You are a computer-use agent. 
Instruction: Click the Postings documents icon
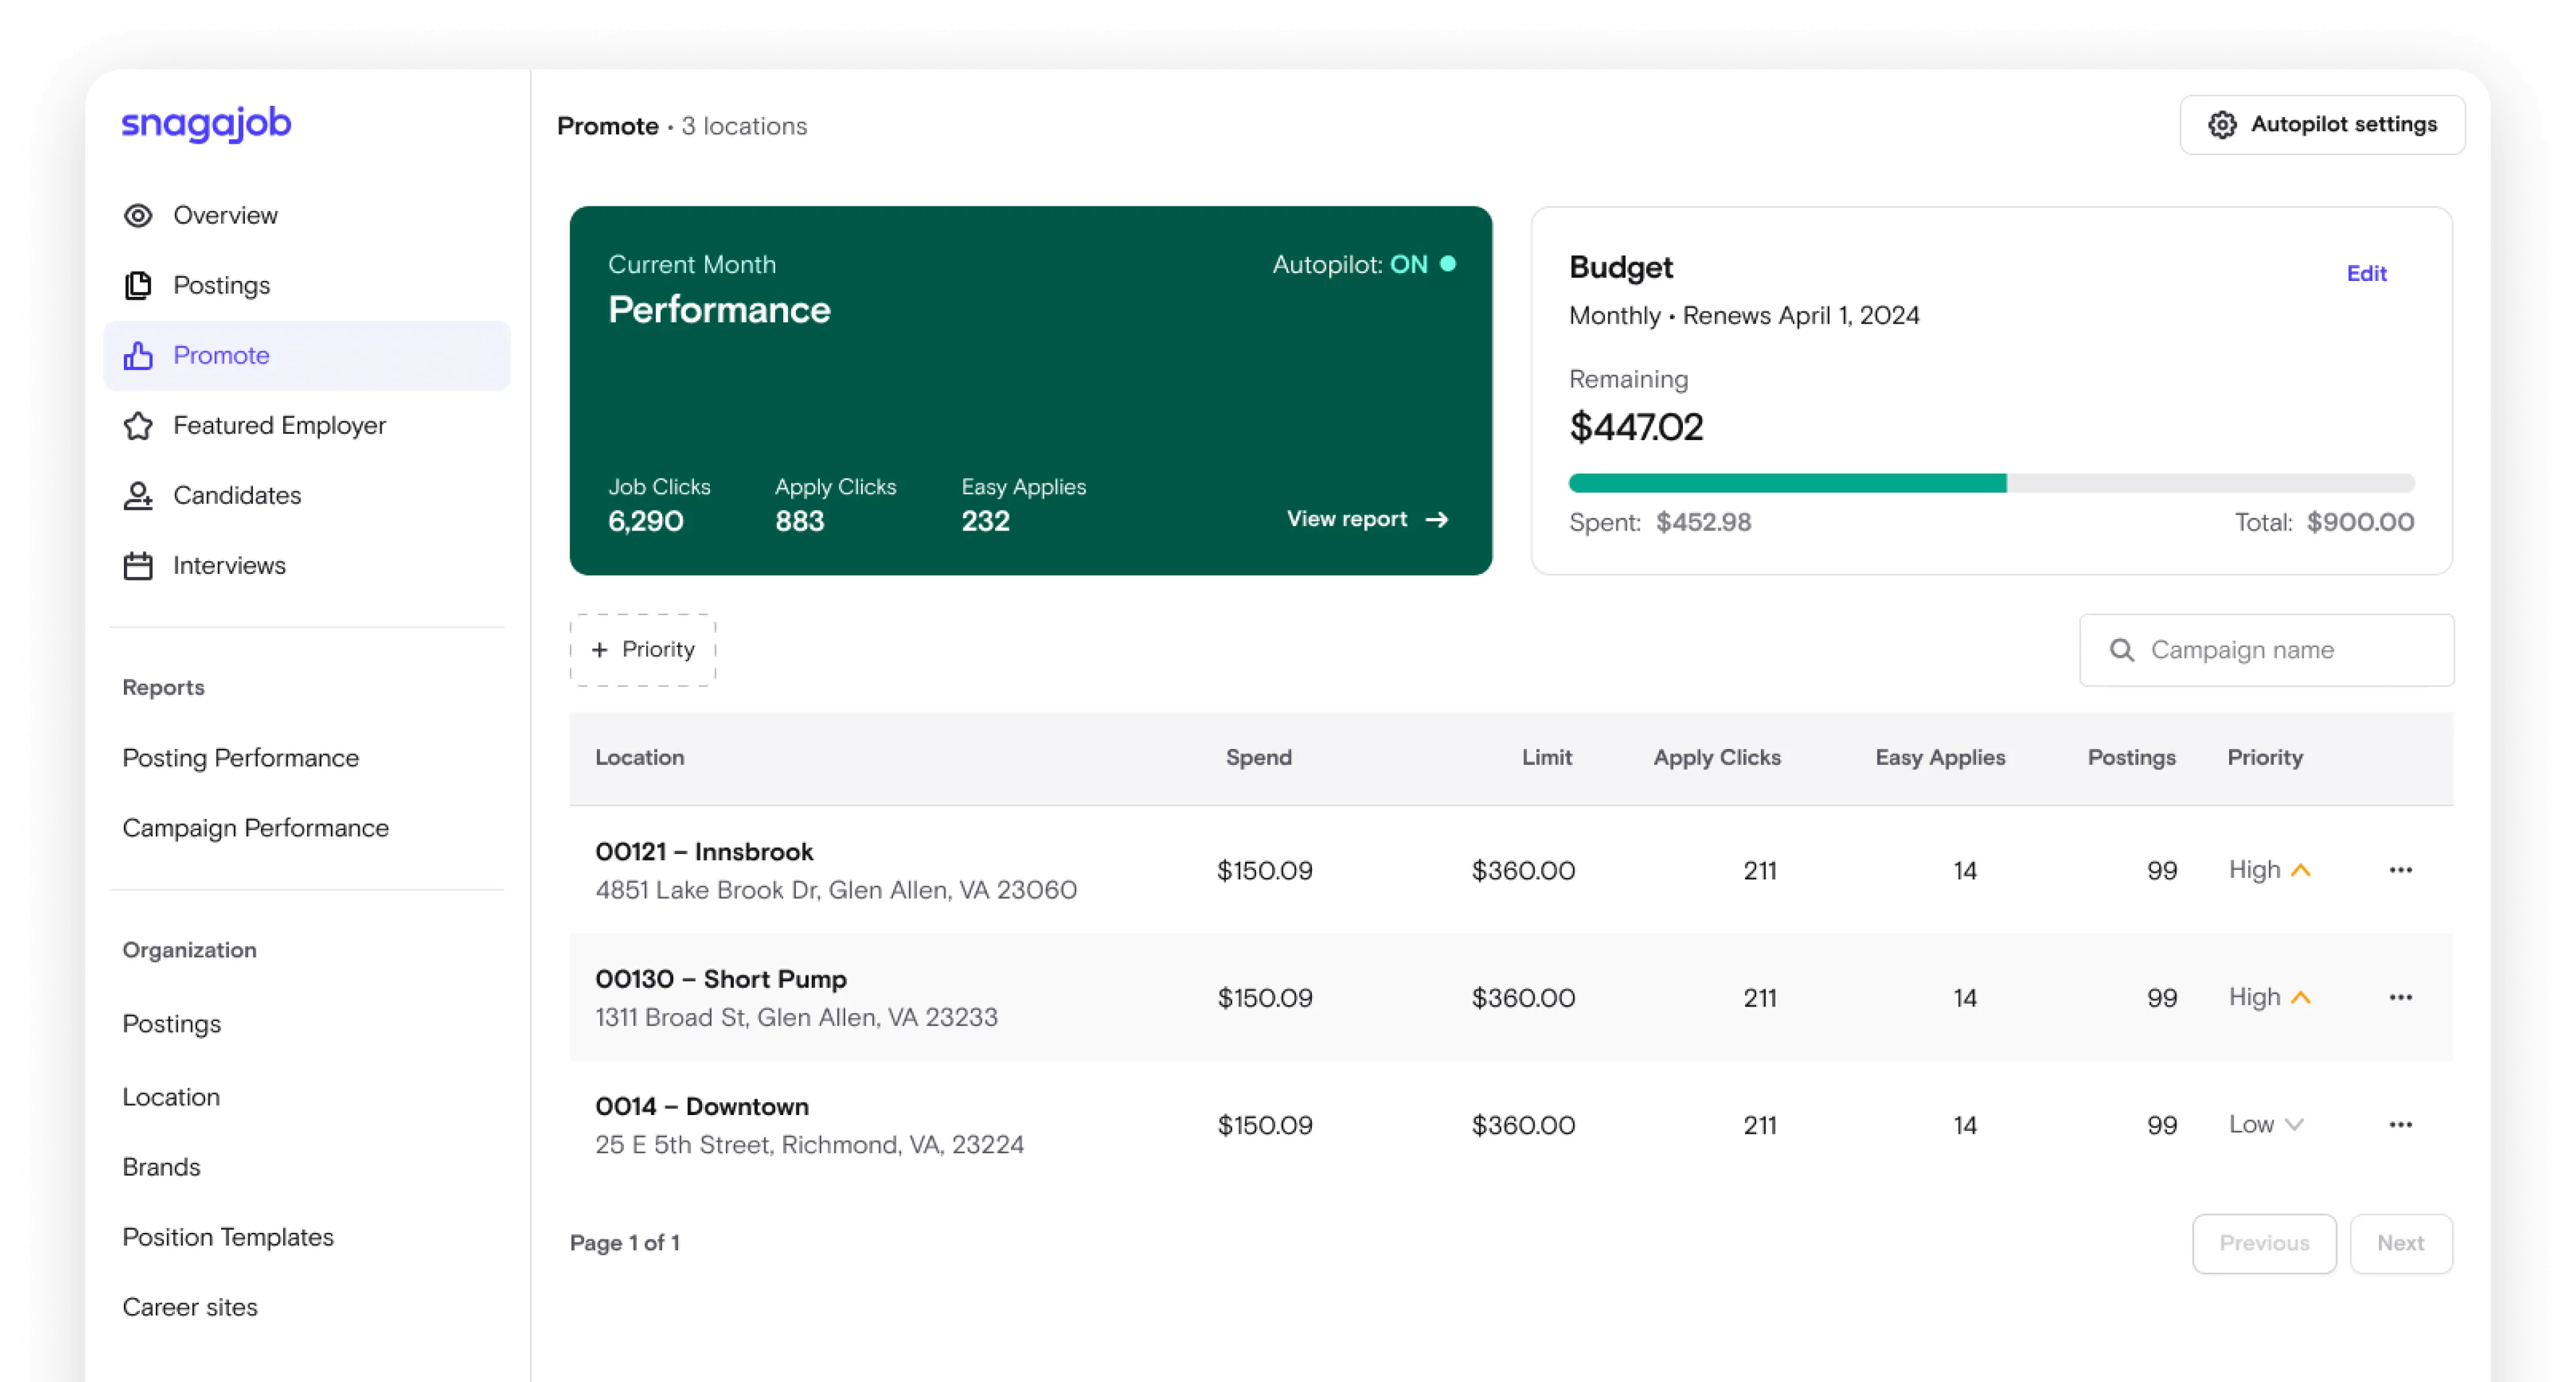(138, 286)
